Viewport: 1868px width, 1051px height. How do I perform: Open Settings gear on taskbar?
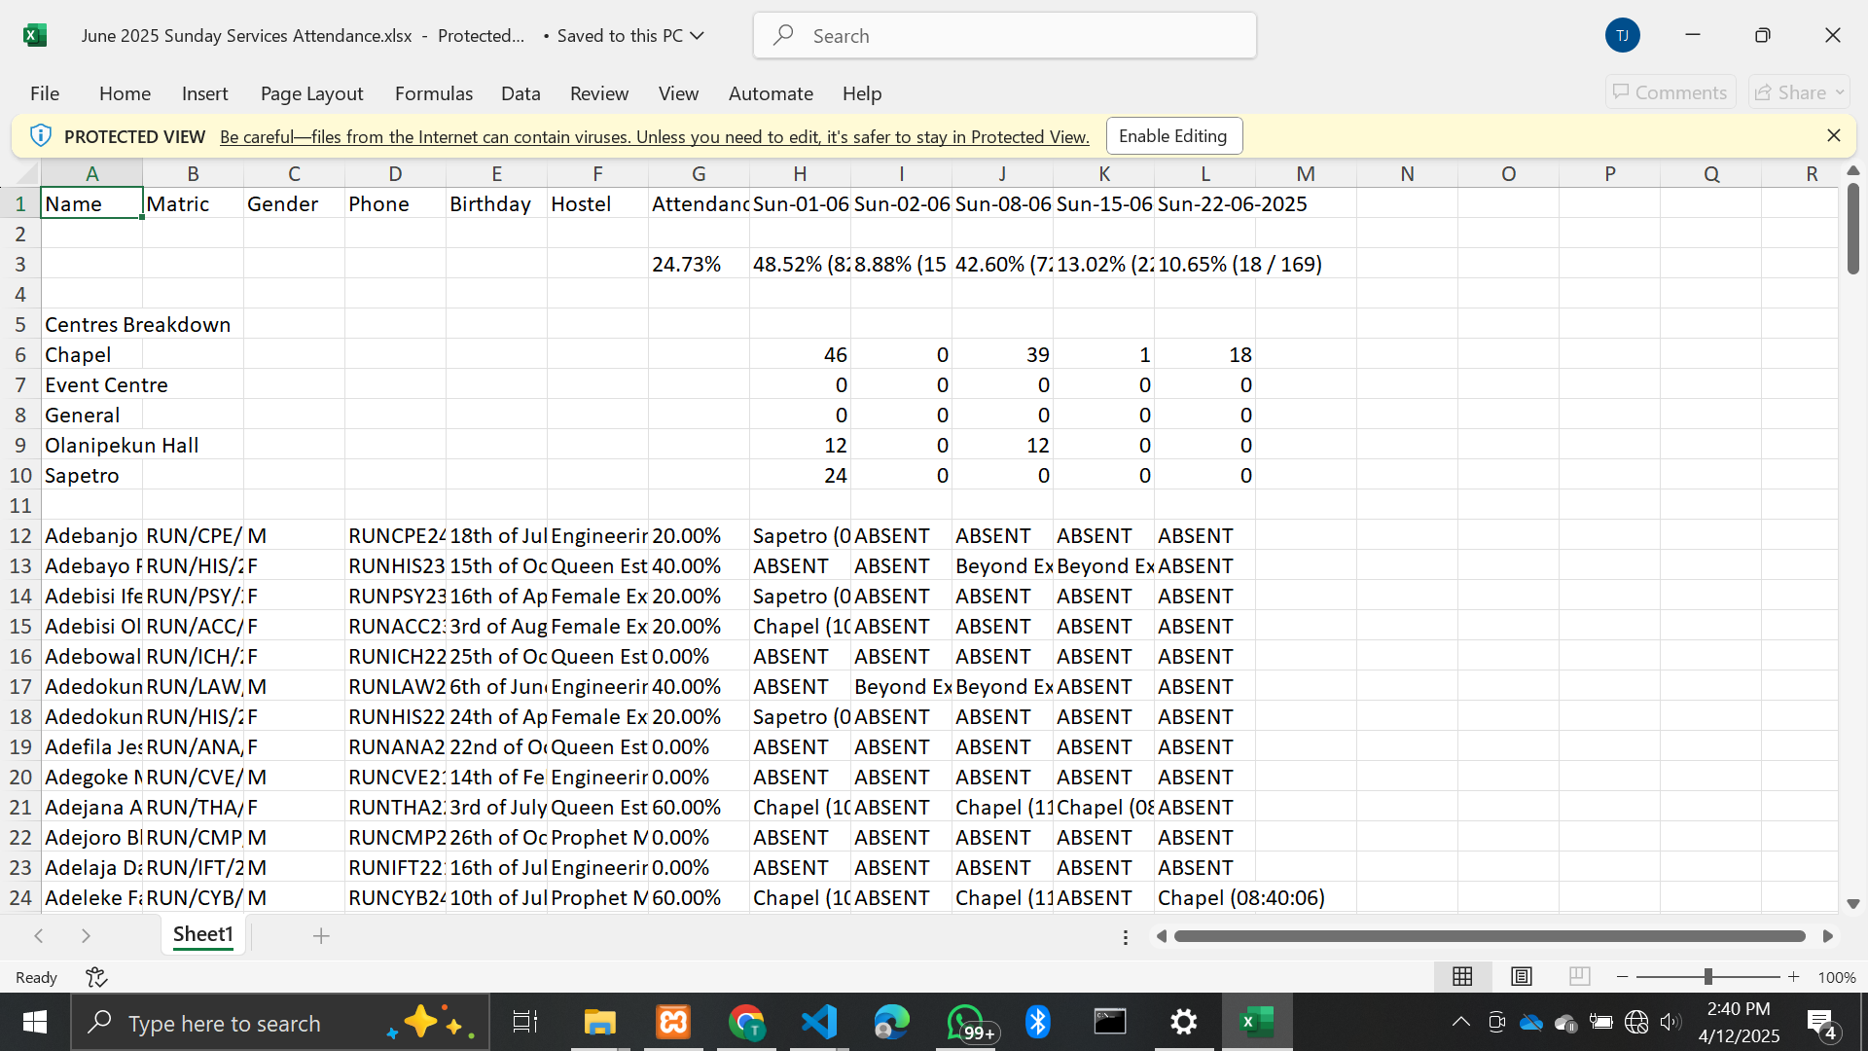[x=1183, y=1022]
